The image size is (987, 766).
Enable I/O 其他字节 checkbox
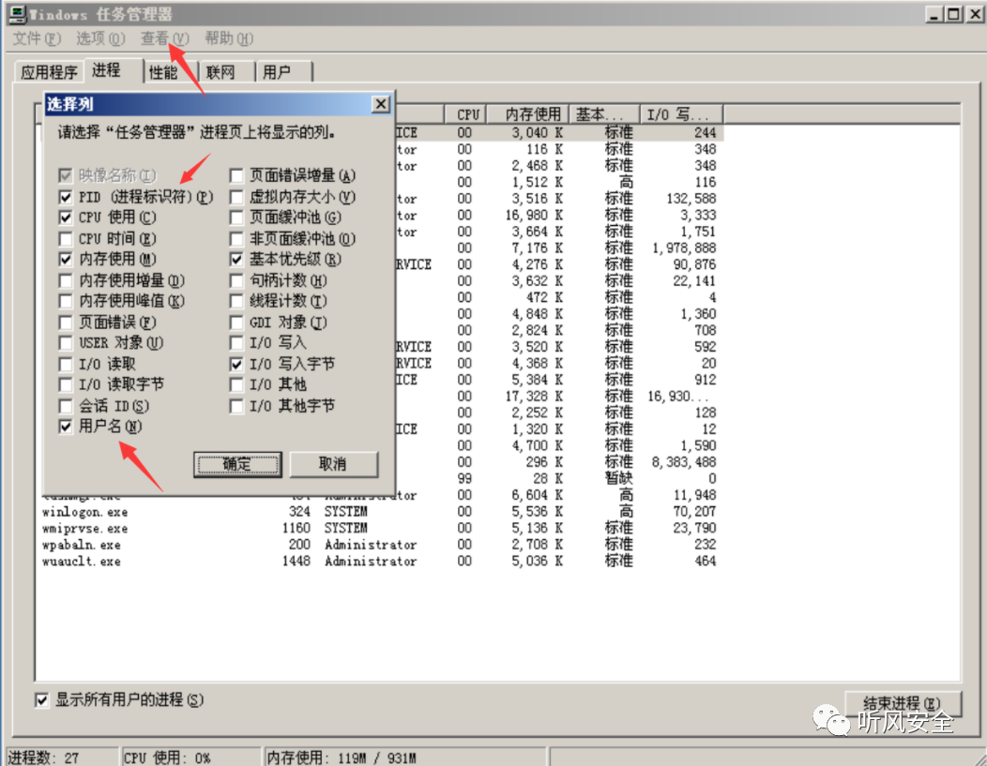click(x=236, y=406)
